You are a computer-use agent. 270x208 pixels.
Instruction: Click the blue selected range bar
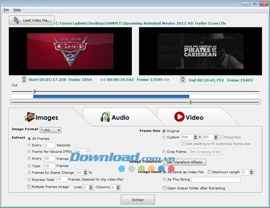click(x=111, y=96)
